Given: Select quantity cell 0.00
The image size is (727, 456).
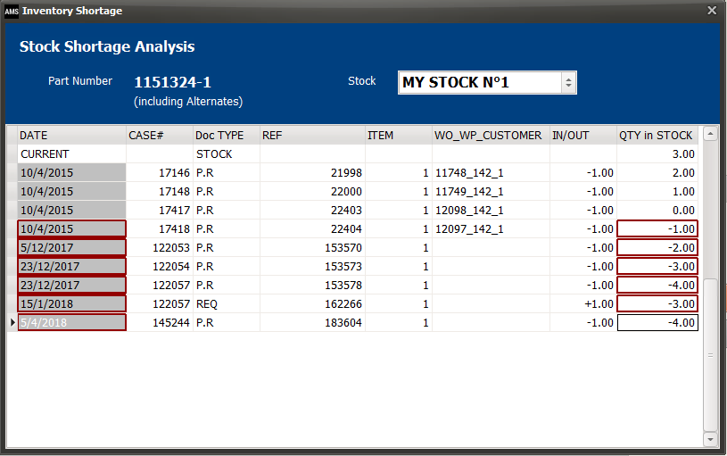Looking at the screenshot, I should [x=657, y=210].
